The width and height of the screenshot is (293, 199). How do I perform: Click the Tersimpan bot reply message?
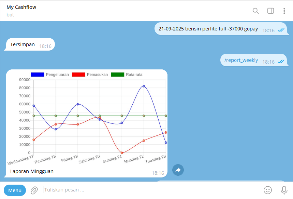(23, 44)
